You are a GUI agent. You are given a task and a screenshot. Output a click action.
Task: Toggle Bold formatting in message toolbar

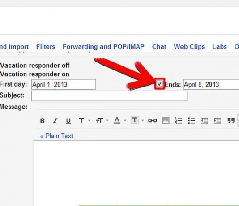click(43, 121)
